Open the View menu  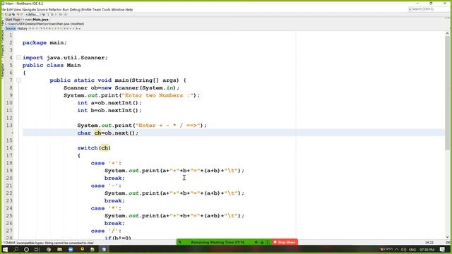click(17, 10)
